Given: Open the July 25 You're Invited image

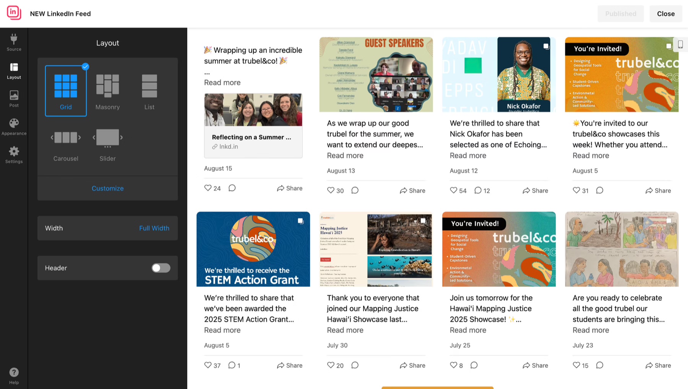Looking at the screenshot, I should click(x=499, y=249).
